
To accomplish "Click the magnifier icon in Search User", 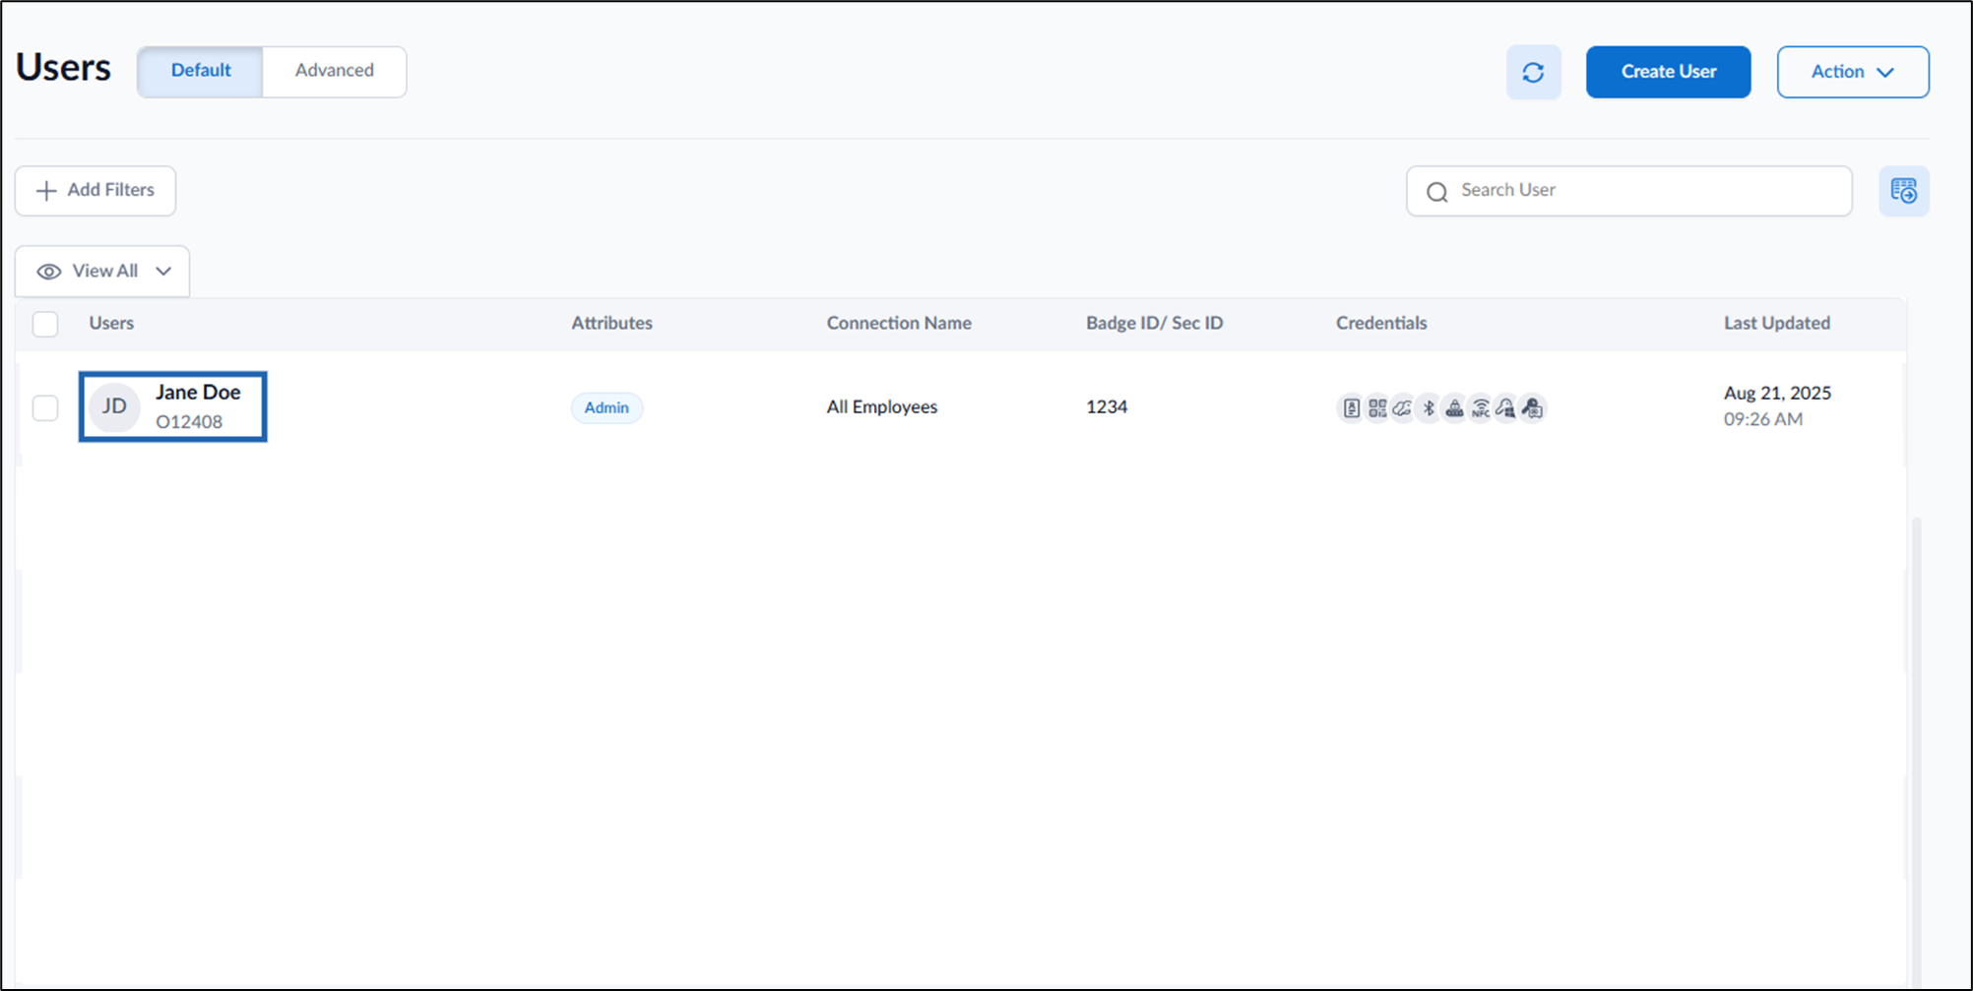I will tap(1437, 192).
